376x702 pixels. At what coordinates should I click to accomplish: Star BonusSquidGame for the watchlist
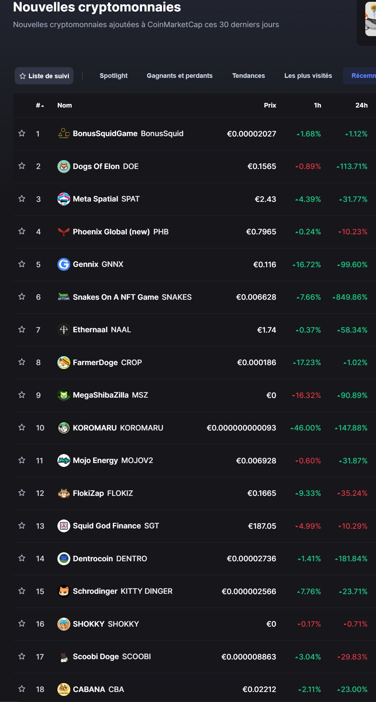point(22,134)
